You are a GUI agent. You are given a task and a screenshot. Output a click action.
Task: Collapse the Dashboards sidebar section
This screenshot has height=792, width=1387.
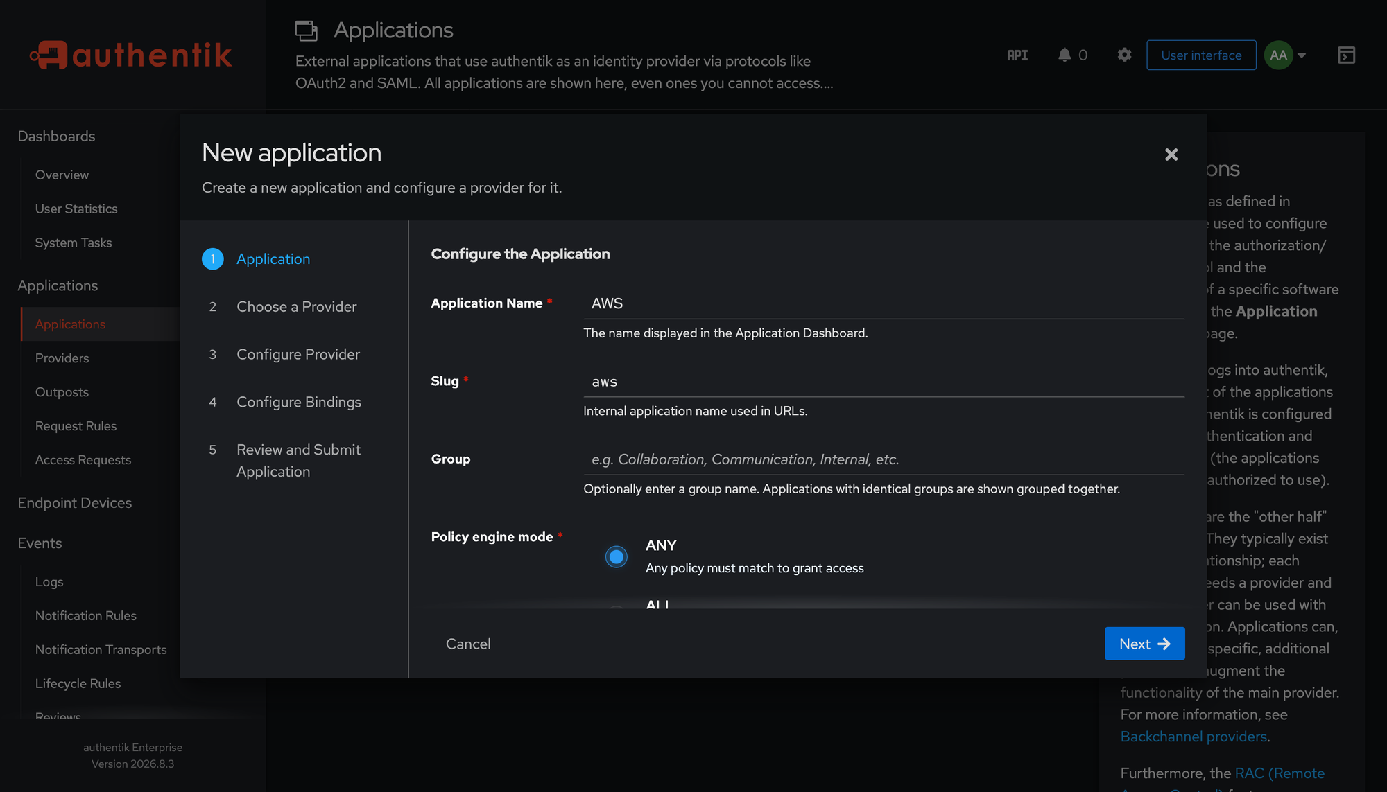pos(56,137)
